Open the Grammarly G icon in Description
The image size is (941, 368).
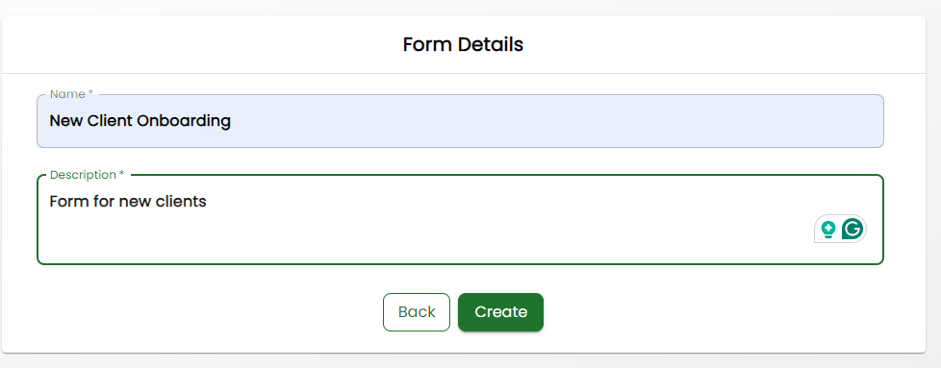point(852,229)
